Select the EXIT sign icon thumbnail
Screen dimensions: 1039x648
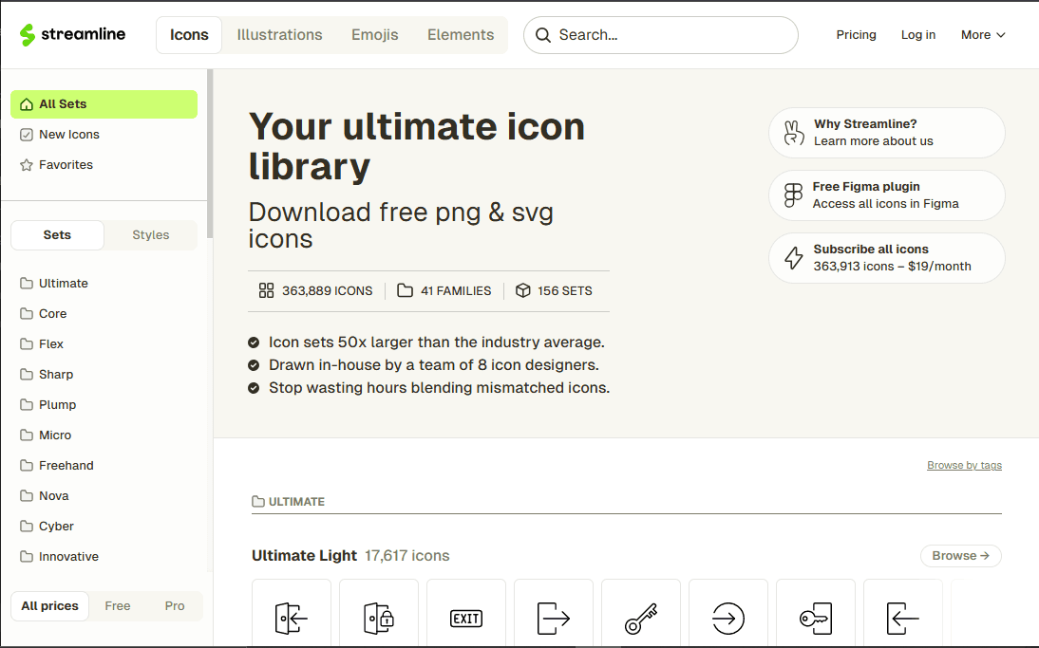click(465, 613)
